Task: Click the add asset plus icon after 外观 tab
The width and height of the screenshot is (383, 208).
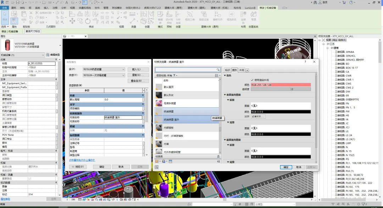Action: (247, 70)
